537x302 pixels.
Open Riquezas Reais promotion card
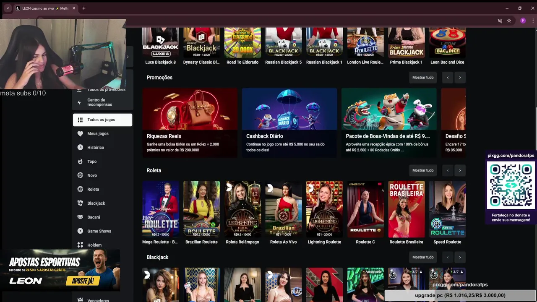pyautogui.click(x=190, y=122)
